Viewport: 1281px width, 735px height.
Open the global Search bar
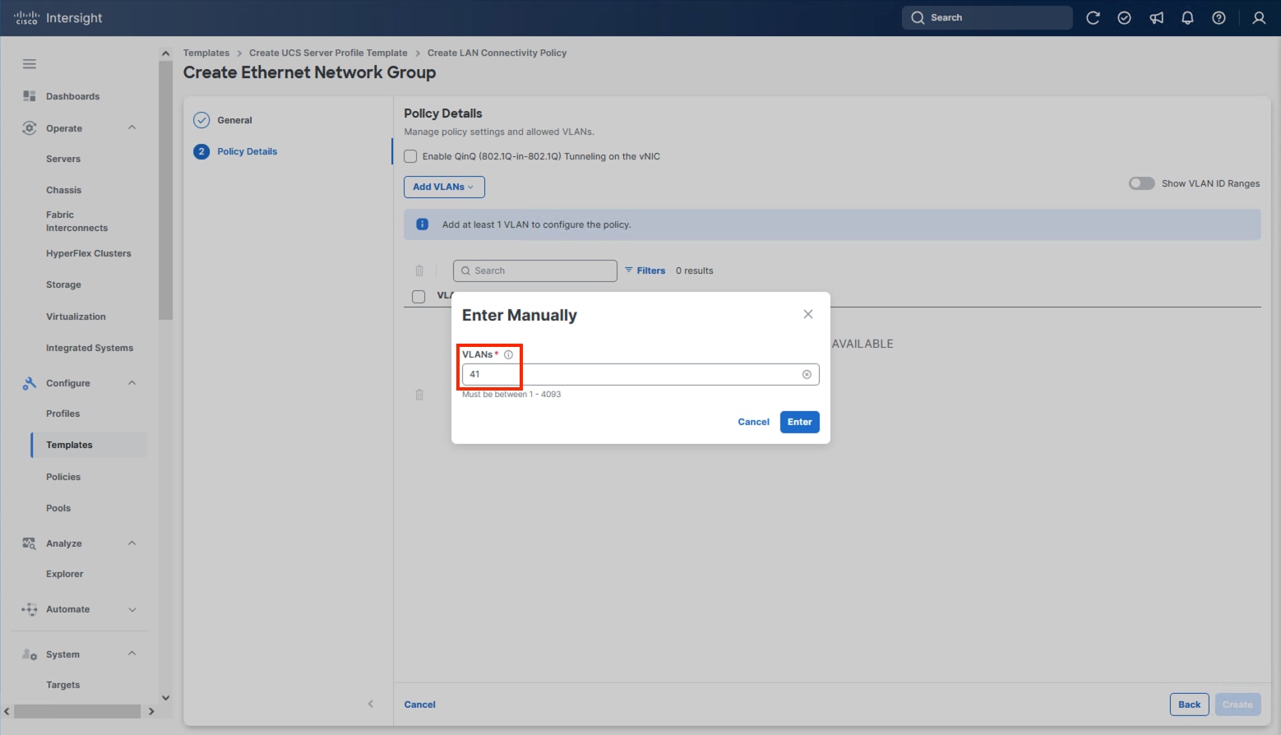(986, 17)
